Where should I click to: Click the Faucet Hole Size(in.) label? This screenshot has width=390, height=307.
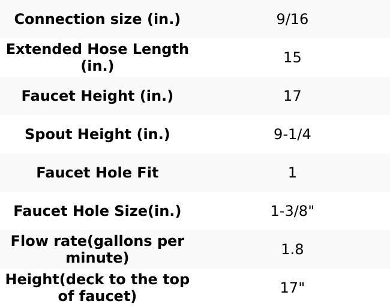click(97, 211)
